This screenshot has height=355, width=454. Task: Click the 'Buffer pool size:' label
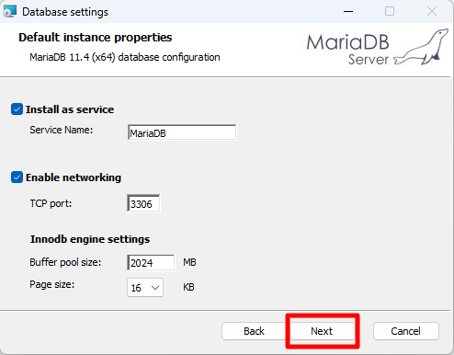[65, 262]
